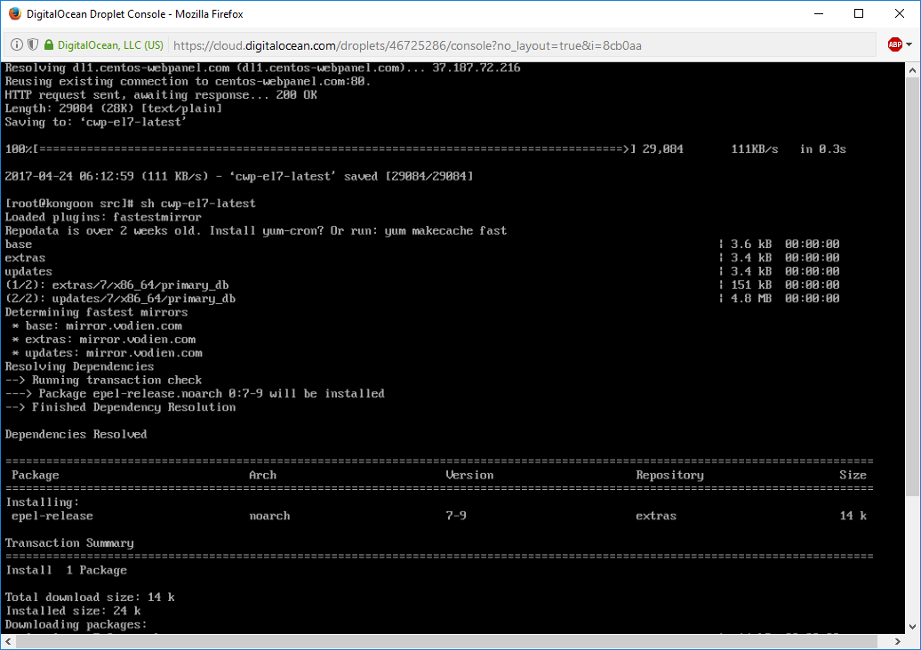Viewport: 921px width, 650px height.
Task: Close the DigitalOcean console window
Action: pos(900,13)
